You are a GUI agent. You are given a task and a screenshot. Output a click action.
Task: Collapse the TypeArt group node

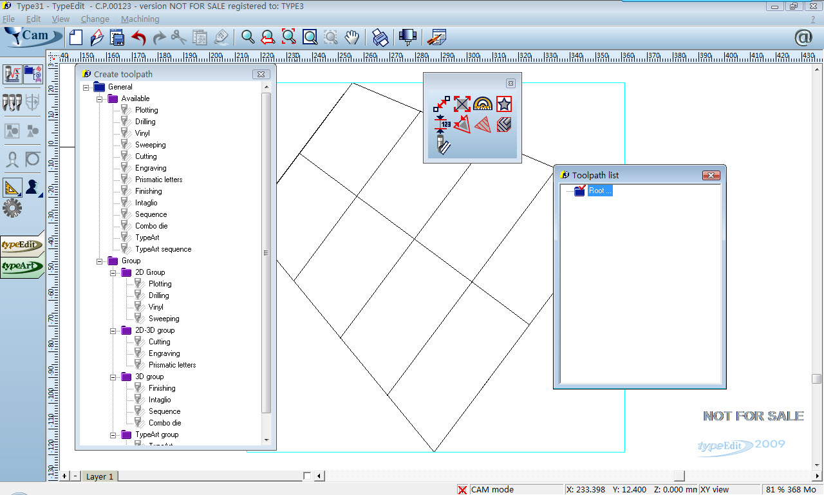pos(113,434)
